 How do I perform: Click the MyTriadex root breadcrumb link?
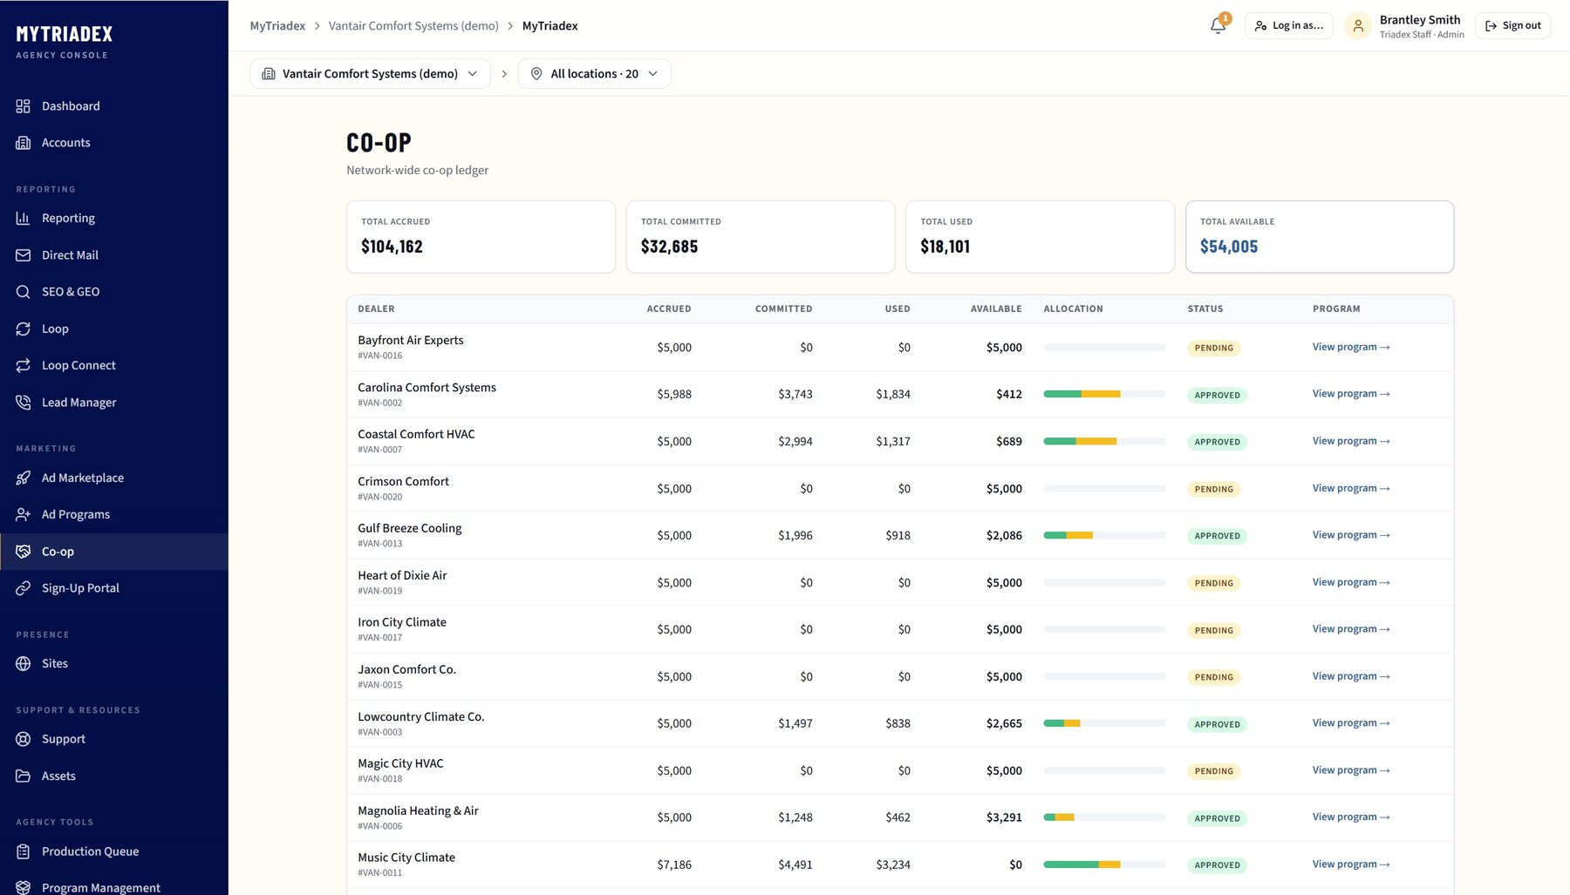(277, 26)
